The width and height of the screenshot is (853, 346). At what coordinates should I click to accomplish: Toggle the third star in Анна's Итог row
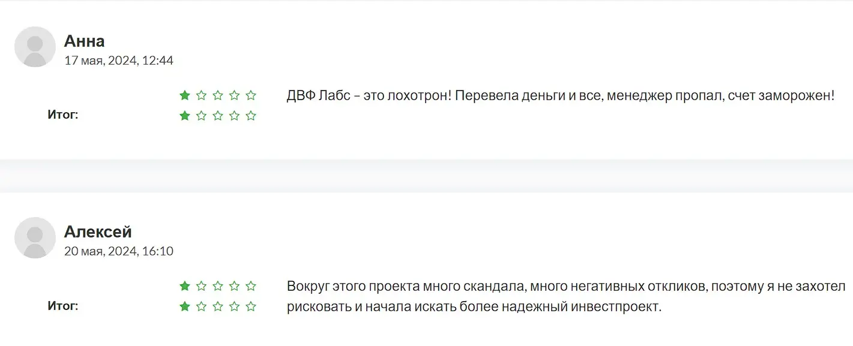point(218,116)
